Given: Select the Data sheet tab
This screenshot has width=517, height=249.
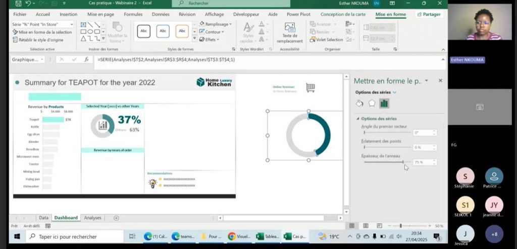Looking at the screenshot, I should click(x=43, y=218).
